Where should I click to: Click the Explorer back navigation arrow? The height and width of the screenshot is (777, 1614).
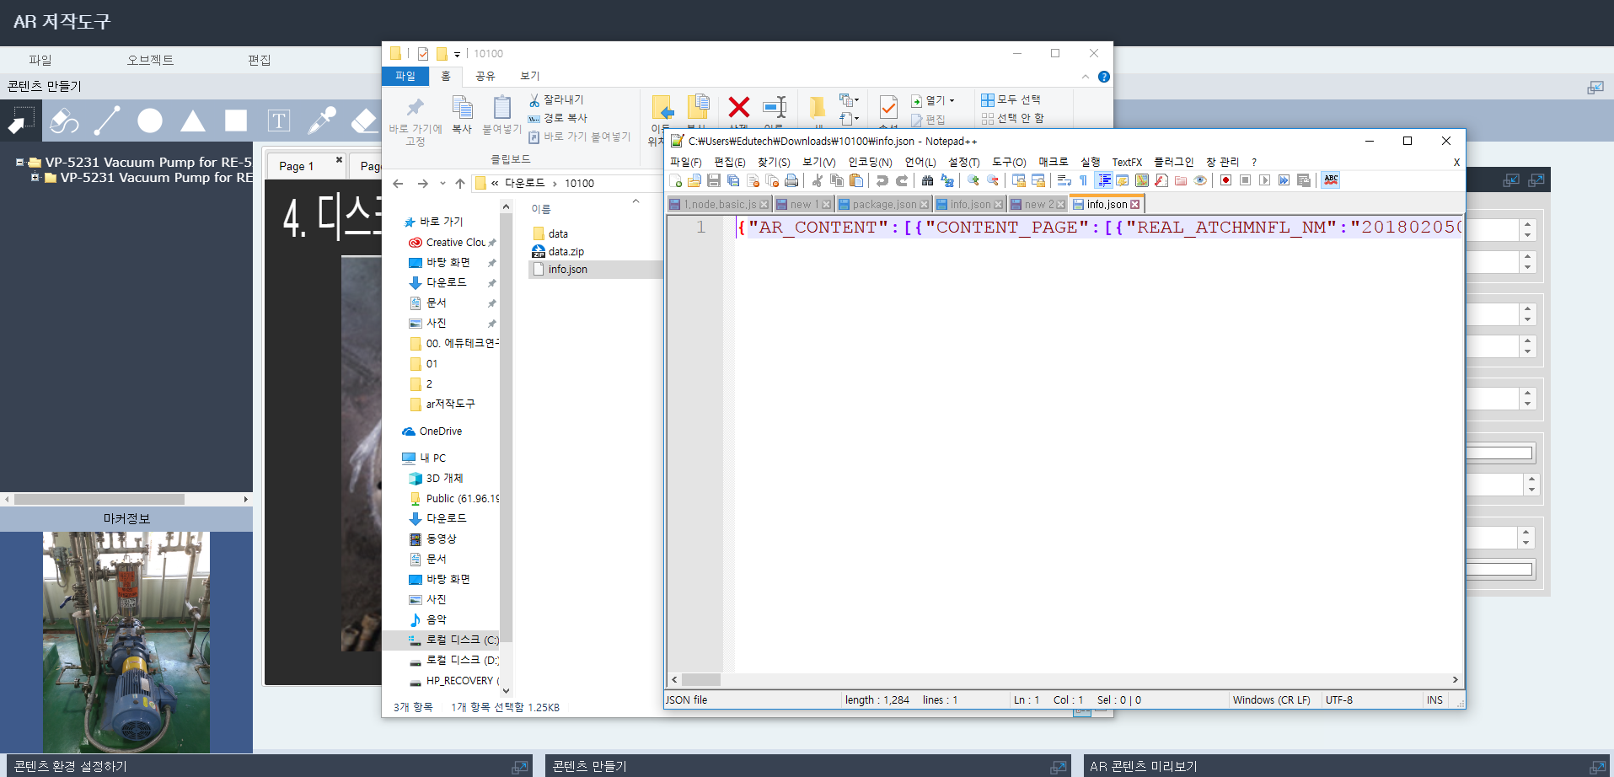point(398,183)
